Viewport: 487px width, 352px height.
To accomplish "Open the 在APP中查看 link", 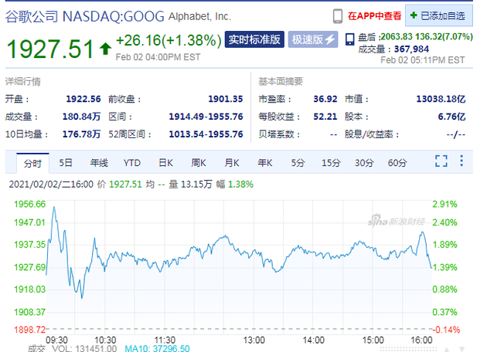I will pos(375,16).
